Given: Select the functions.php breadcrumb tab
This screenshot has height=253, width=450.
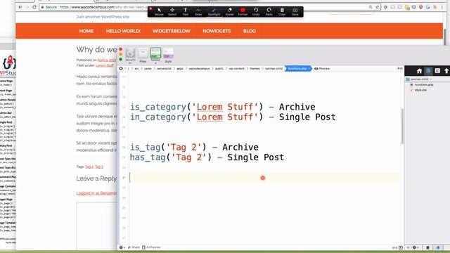Looking at the screenshot, I should 297,69.
